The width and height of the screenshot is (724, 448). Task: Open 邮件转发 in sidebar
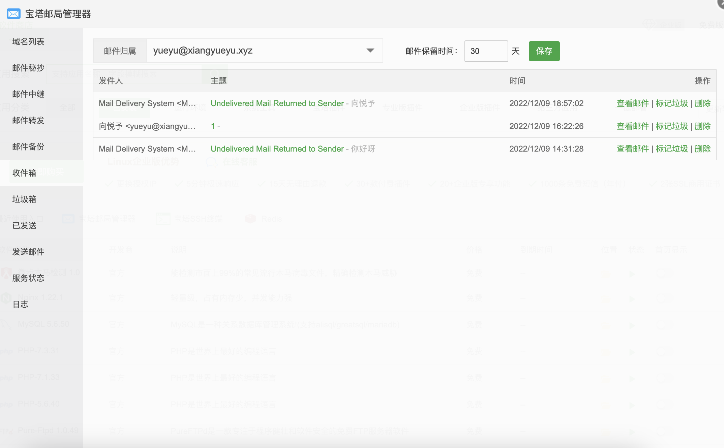coord(28,120)
